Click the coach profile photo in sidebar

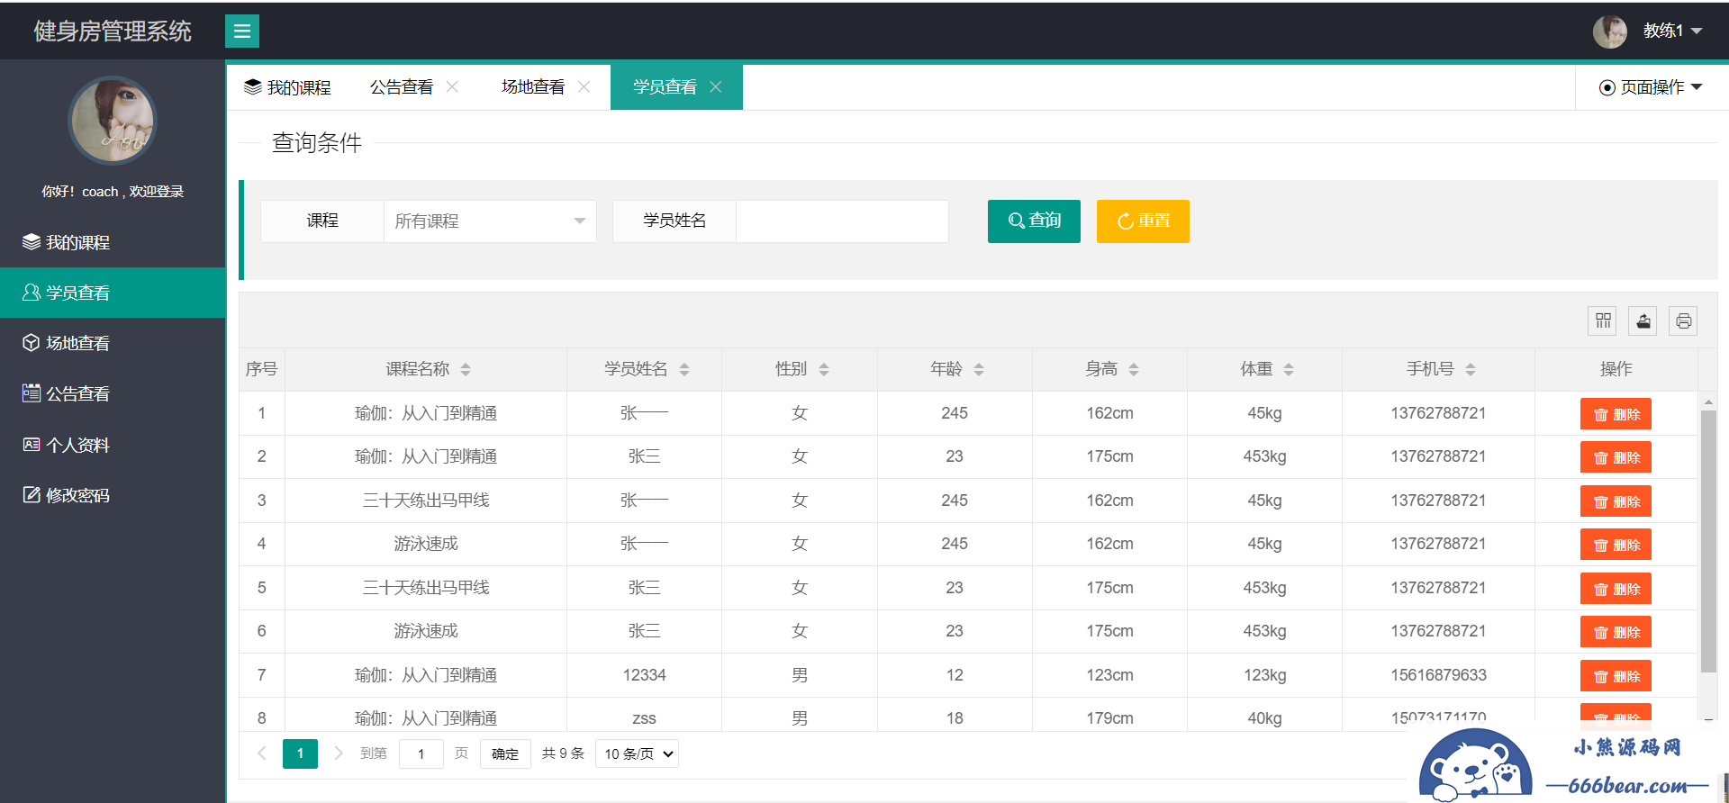[x=113, y=120]
